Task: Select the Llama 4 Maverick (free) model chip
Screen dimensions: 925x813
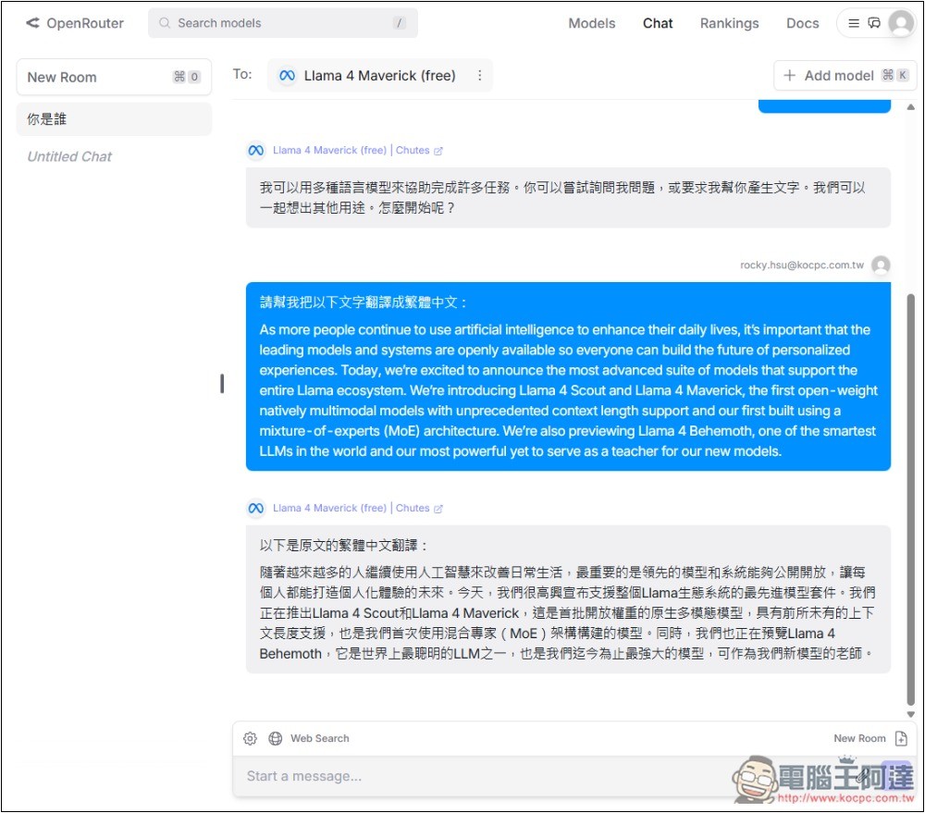Action: pyautogui.click(x=379, y=76)
